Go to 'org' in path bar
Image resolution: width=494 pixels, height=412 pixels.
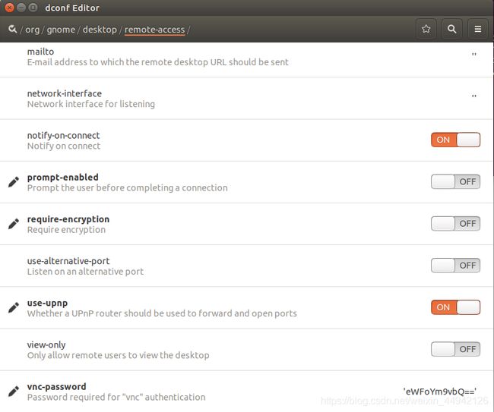click(x=32, y=30)
